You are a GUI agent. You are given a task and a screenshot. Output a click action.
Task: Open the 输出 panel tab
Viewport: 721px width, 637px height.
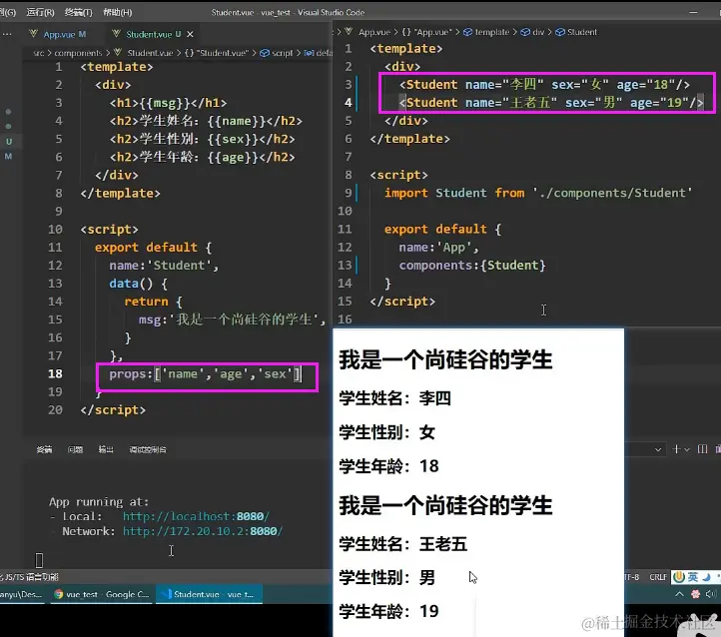(x=106, y=449)
